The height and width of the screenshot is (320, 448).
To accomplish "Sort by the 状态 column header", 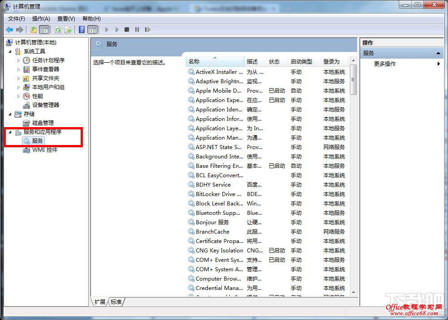I will click(276, 62).
